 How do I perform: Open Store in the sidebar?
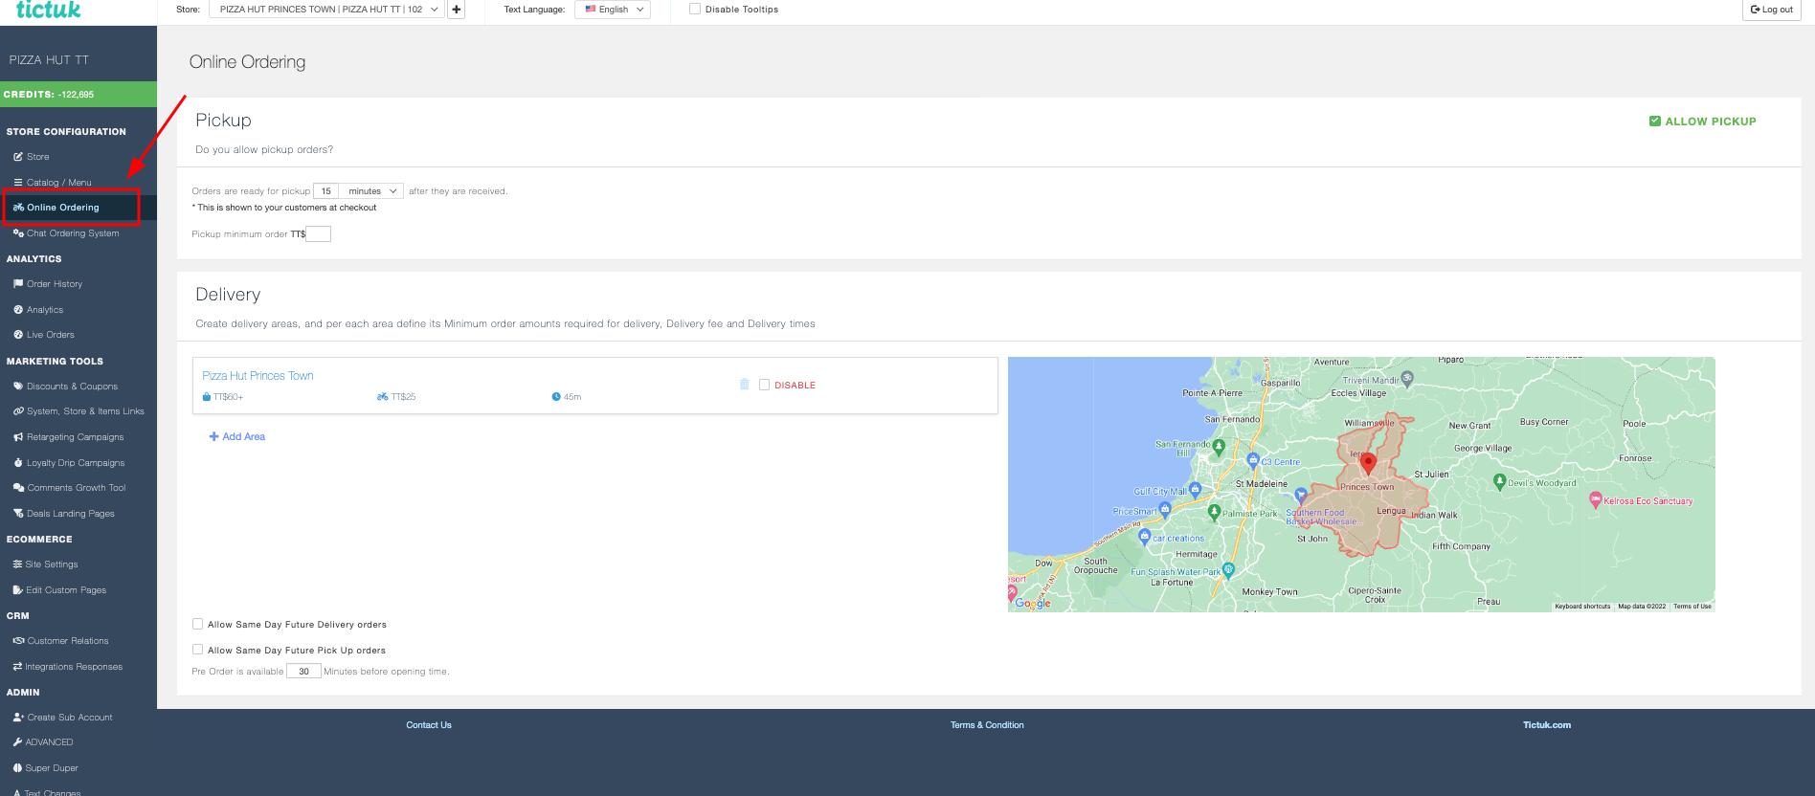pyautogui.click(x=38, y=157)
